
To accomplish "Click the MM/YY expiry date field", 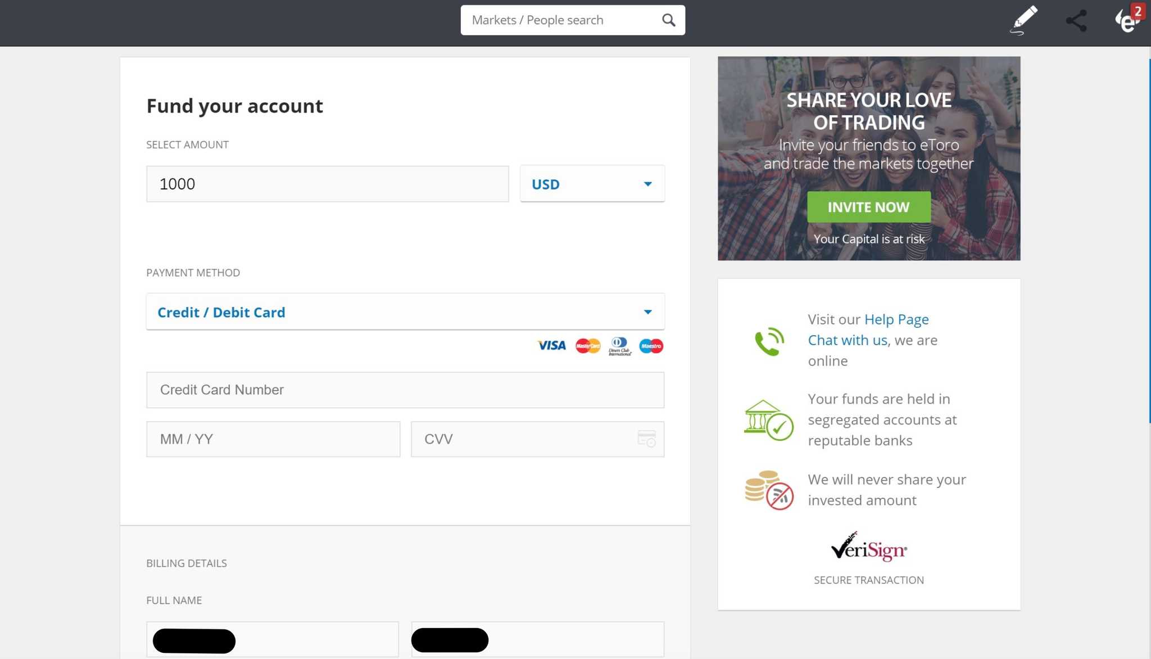I will 273,439.
